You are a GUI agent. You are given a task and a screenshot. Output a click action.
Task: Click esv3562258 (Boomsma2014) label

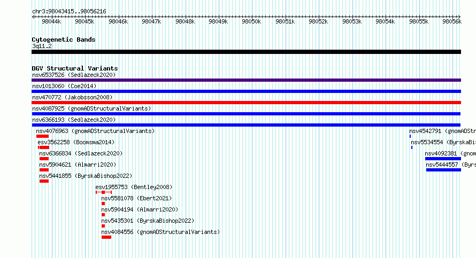pyautogui.click(x=76, y=142)
